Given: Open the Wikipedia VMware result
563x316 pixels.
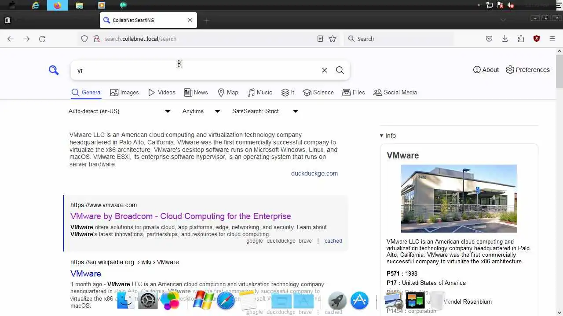Looking at the screenshot, I should point(86,273).
